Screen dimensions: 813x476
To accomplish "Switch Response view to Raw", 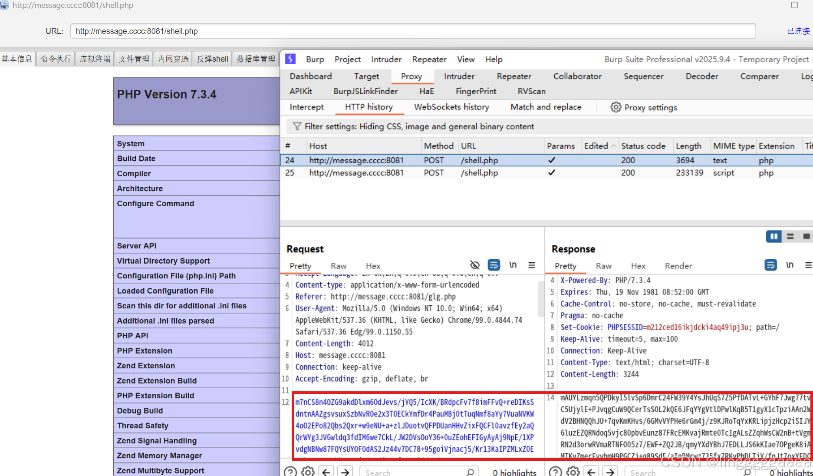I will point(604,266).
